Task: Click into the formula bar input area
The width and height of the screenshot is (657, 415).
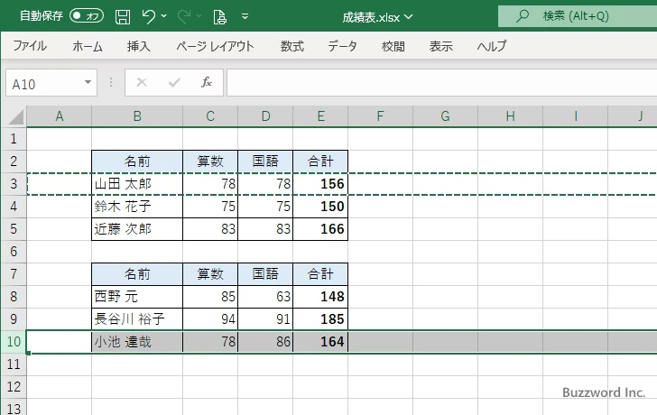Action: pos(442,82)
